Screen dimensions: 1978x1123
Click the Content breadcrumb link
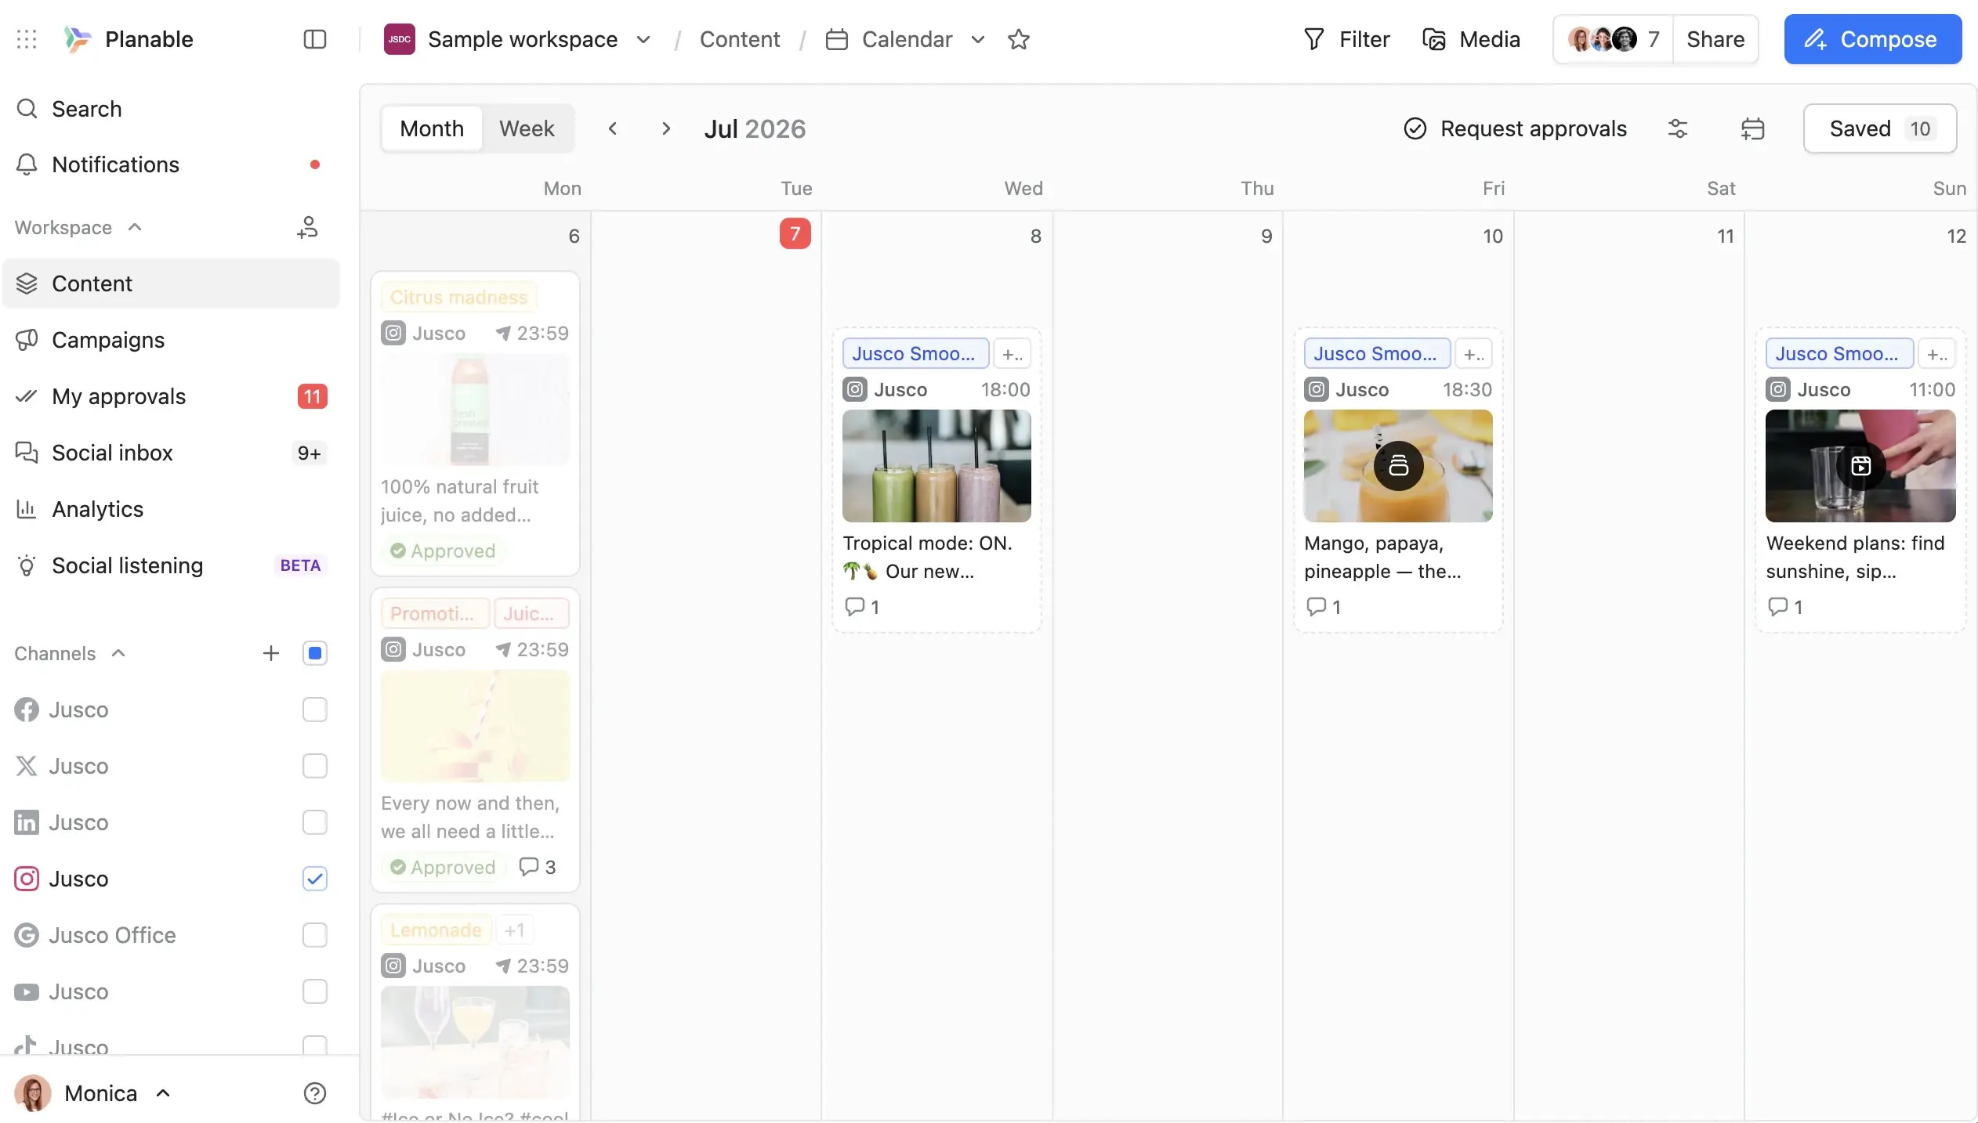click(739, 39)
